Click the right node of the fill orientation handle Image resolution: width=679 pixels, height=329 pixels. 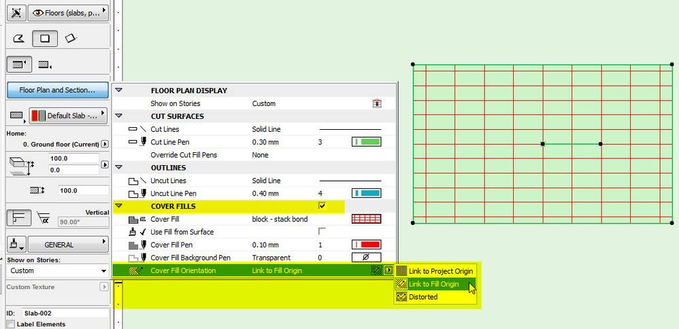point(600,143)
